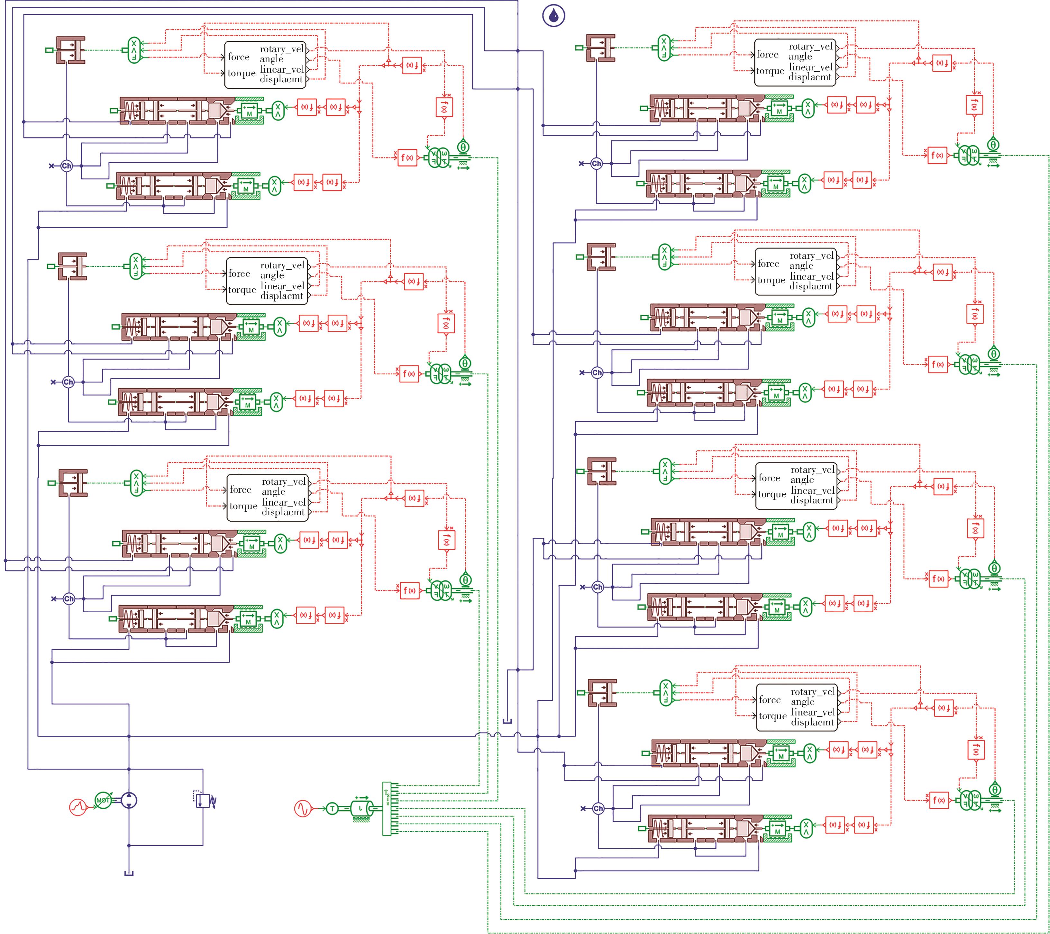Click the green circled T torque converter
This screenshot has height=934, width=1050.
click(x=332, y=809)
